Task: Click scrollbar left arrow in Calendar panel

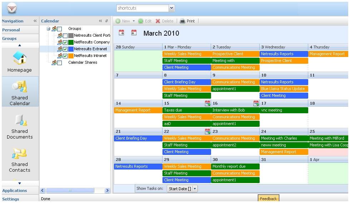Action: click(x=42, y=191)
